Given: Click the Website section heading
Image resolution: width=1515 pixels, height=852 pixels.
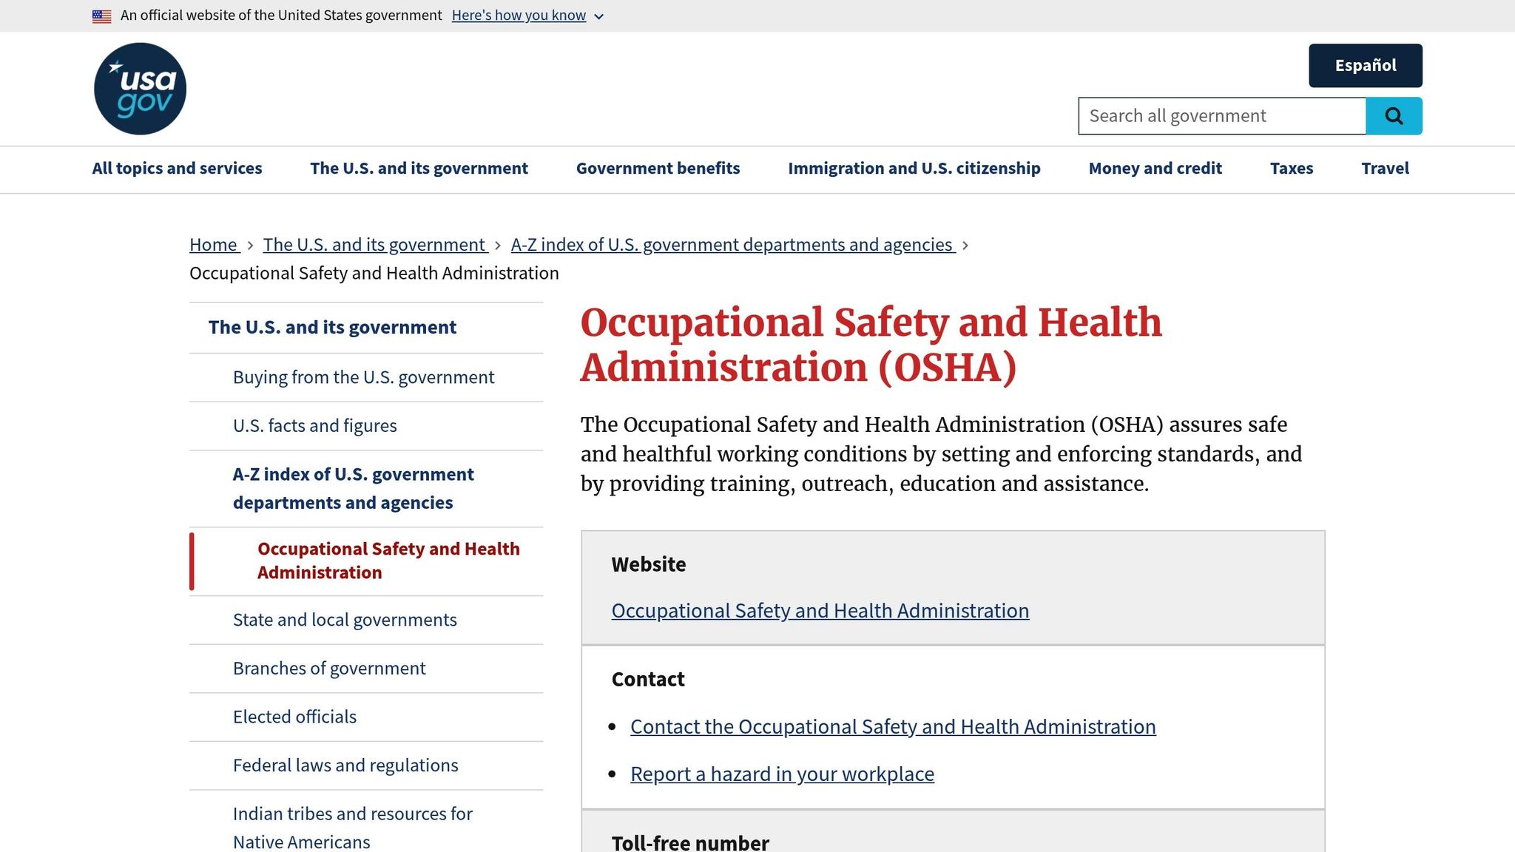Looking at the screenshot, I should pos(648,564).
